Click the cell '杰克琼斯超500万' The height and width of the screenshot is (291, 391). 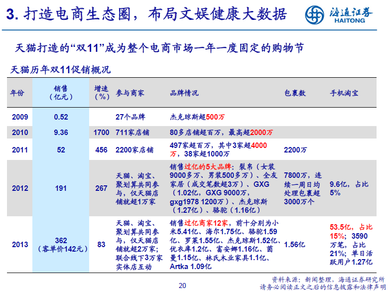pyautogui.click(x=197, y=117)
